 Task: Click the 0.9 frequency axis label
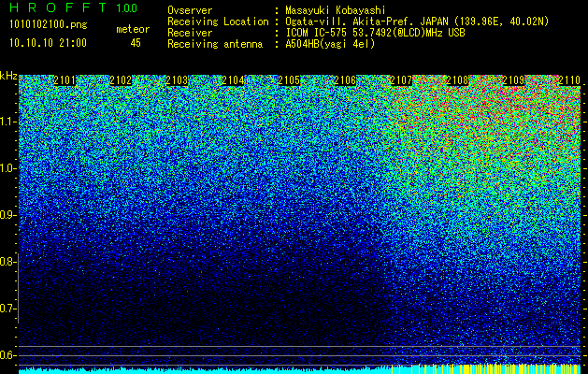(7, 215)
